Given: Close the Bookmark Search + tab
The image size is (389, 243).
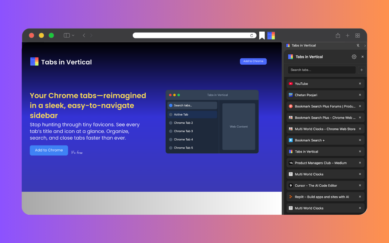Looking at the screenshot, I should (x=360, y=140).
